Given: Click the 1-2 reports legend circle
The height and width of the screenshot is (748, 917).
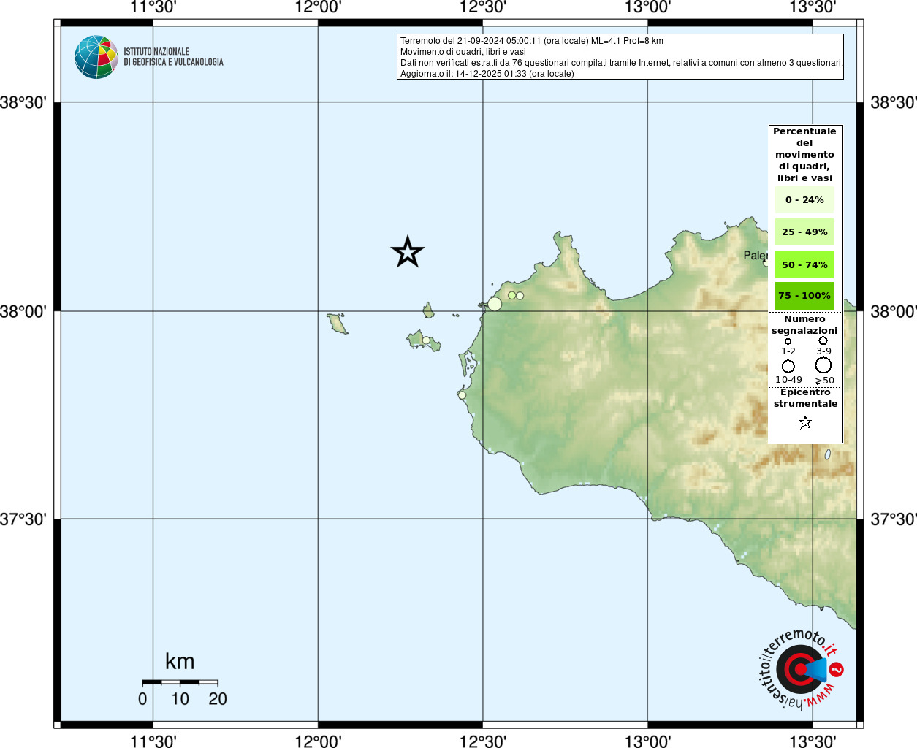Looking at the screenshot, I should tap(788, 341).
